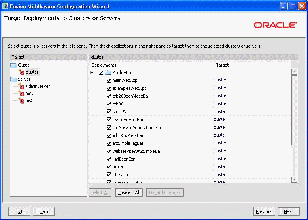Click the Unselect All button
The image size is (308, 220).
point(129,192)
